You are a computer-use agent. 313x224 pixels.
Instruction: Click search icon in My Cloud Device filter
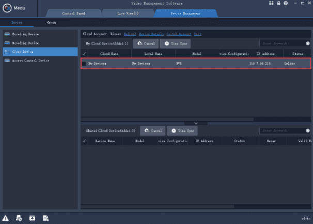click(307, 44)
